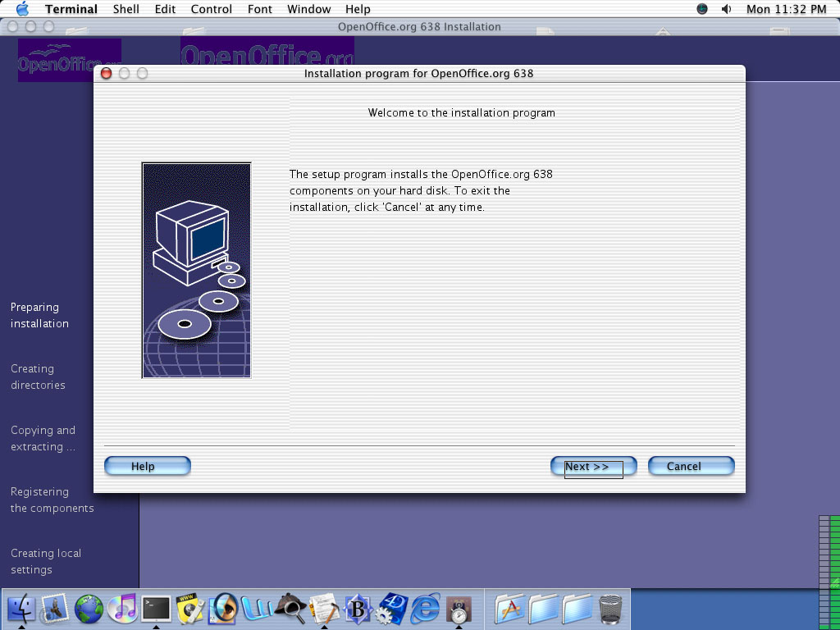The image size is (840, 630).
Task: Cancel the OpenOffice.org installation
Action: click(691, 466)
